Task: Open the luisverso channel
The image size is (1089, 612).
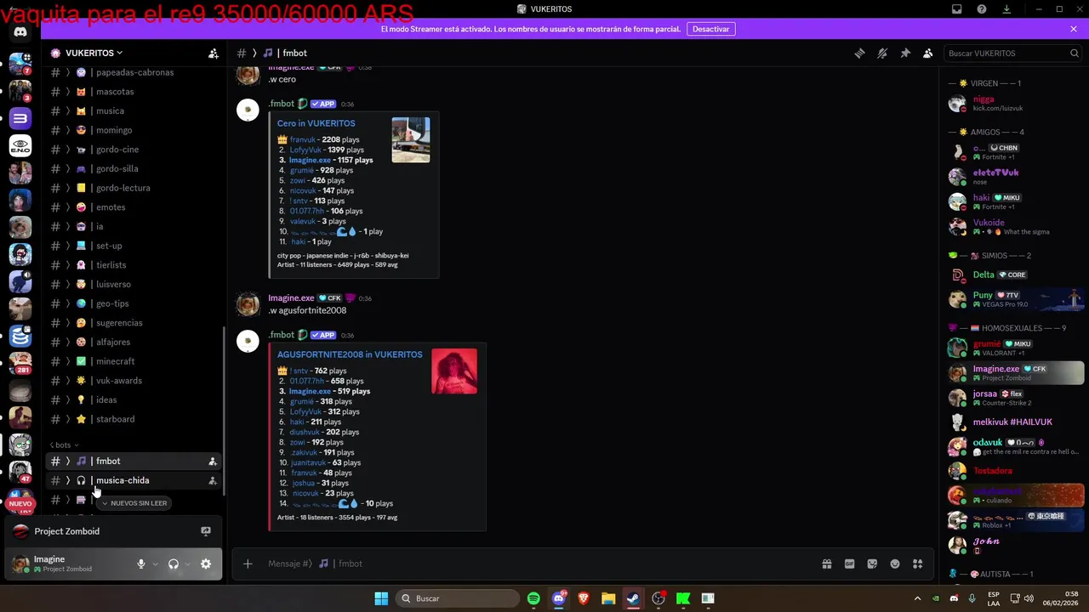Action: point(134,284)
